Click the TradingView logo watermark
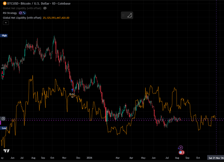This screenshot has height=162, width=224. [7, 151]
